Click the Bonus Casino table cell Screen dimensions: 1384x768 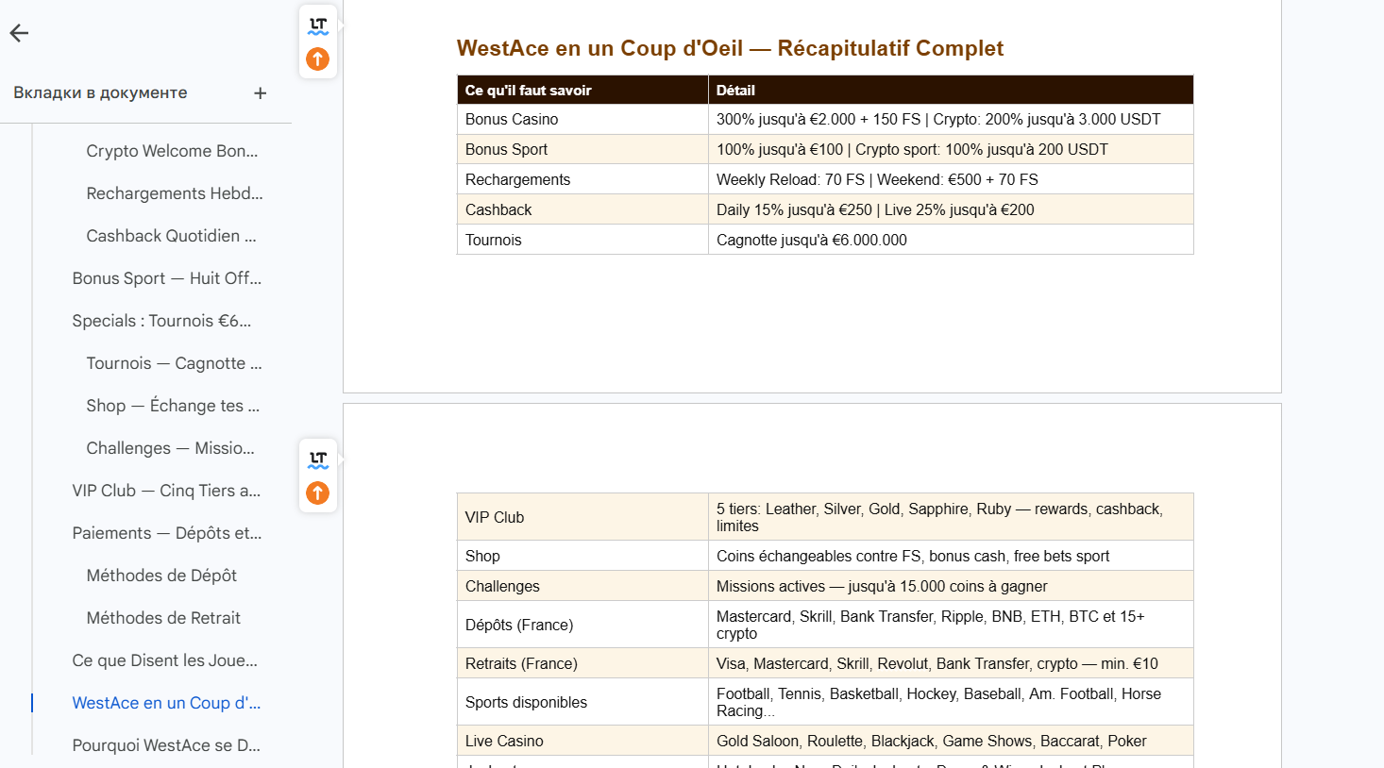tap(582, 119)
